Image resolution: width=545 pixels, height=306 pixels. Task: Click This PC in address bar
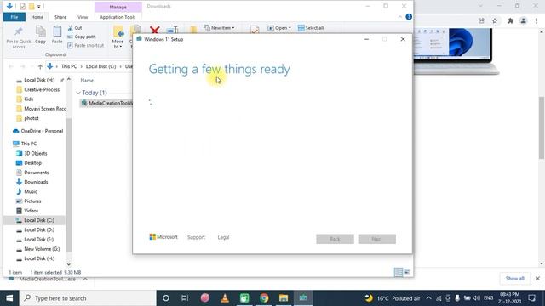tap(69, 66)
